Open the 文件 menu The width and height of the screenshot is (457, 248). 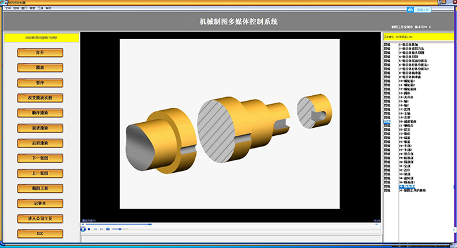[8, 8]
